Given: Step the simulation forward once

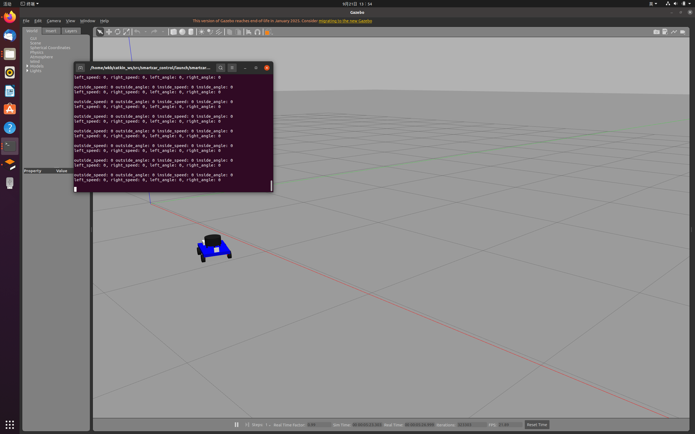Looking at the screenshot, I should pos(247,425).
